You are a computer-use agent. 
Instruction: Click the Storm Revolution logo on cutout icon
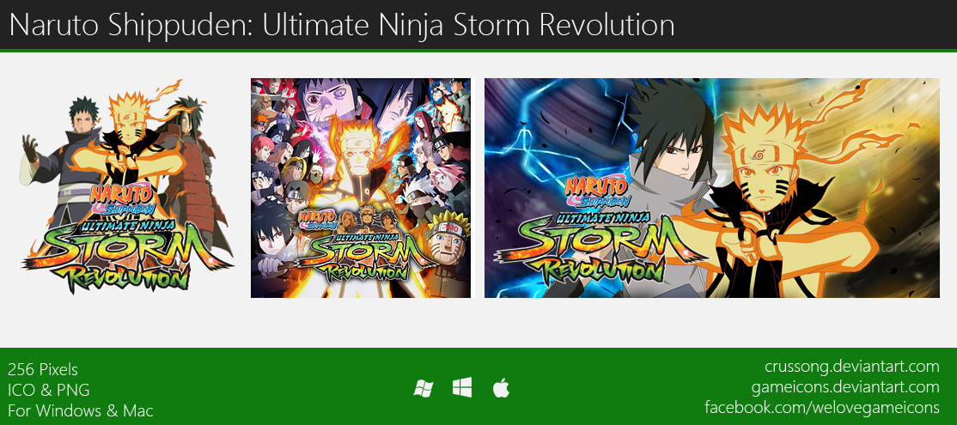coord(127,240)
